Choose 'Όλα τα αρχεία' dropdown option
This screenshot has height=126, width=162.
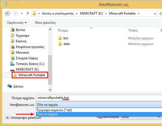click(x=99, y=114)
